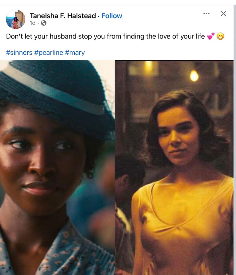The width and height of the screenshot is (236, 275).
Task: Follow Taneisha F. Halstead
Action: pos(112,16)
